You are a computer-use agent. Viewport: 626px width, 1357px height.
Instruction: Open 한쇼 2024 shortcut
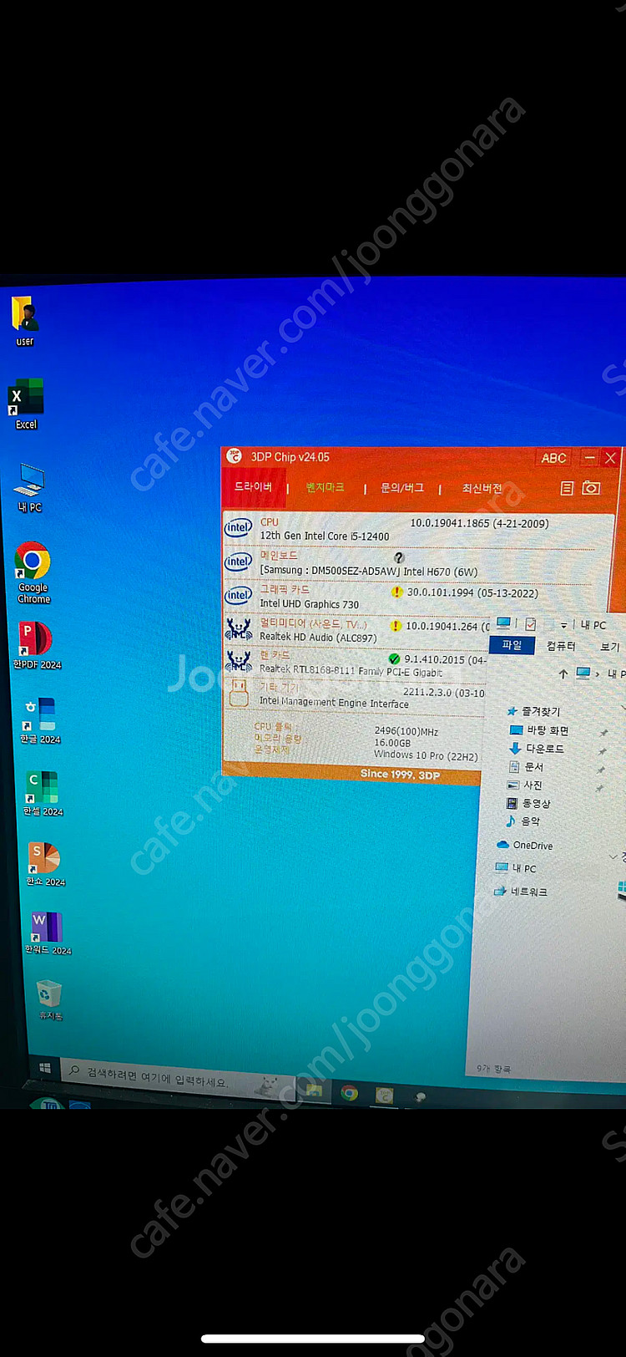tap(45, 864)
